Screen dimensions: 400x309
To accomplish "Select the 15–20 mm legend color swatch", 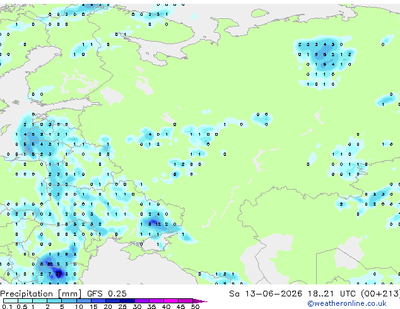I will tap(98, 301).
